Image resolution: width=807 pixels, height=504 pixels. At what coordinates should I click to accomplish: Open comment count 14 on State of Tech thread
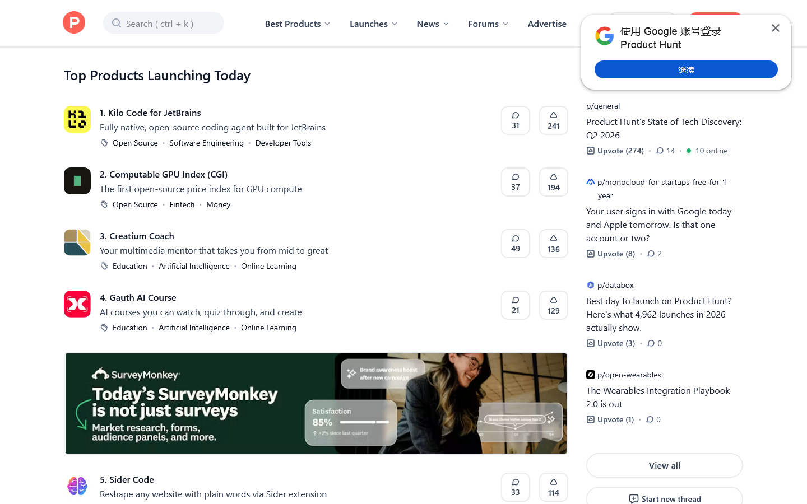pos(666,151)
